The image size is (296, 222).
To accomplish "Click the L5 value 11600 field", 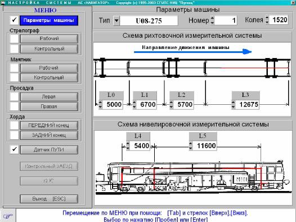I will tap(205, 146).
